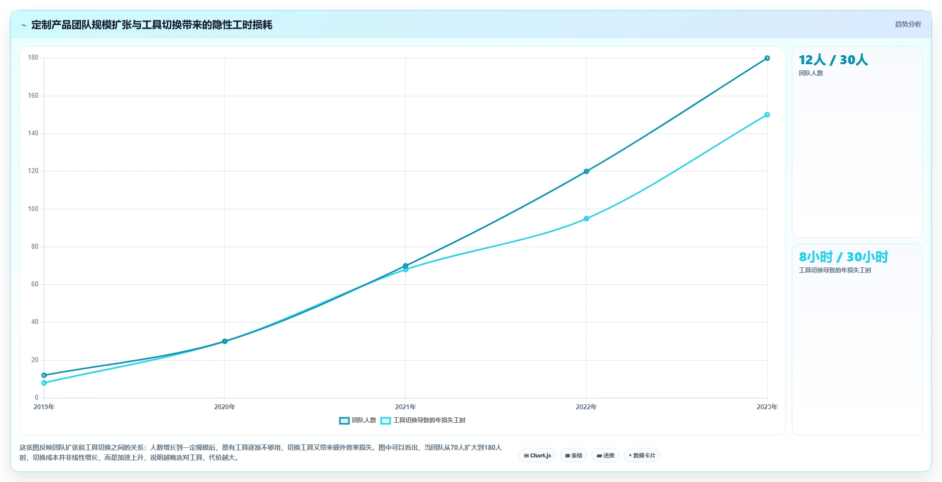Click the 2019年 x-axis label
The width and height of the screenshot is (942, 482).
44,407
